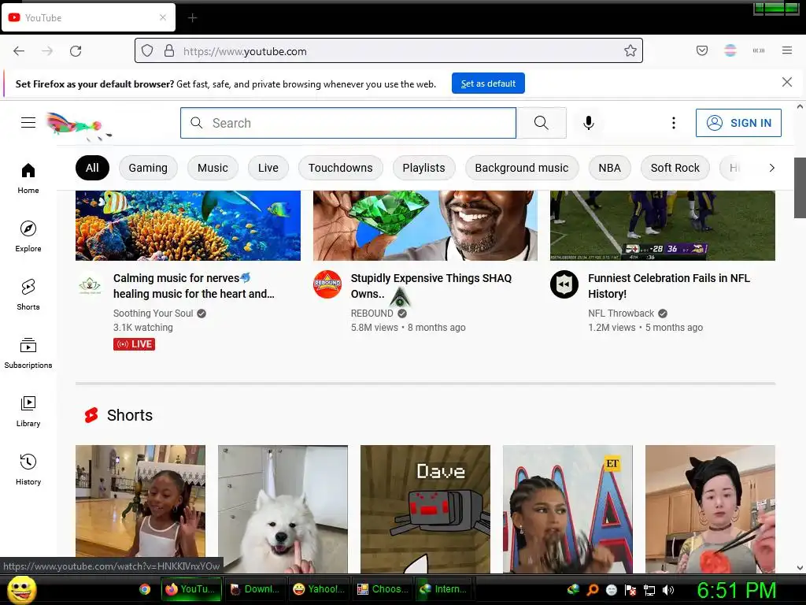The image size is (806, 605).
Task: Reload the page with the refresh icon
Action: [x=76, y=51]
